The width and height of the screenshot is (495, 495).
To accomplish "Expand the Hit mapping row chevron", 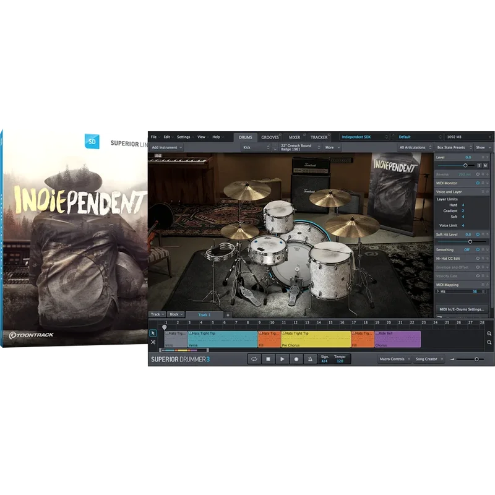I will point(438,291).
